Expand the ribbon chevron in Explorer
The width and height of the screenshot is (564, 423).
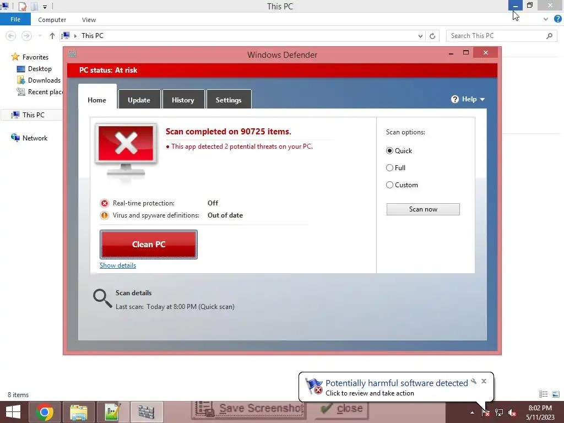546,19
